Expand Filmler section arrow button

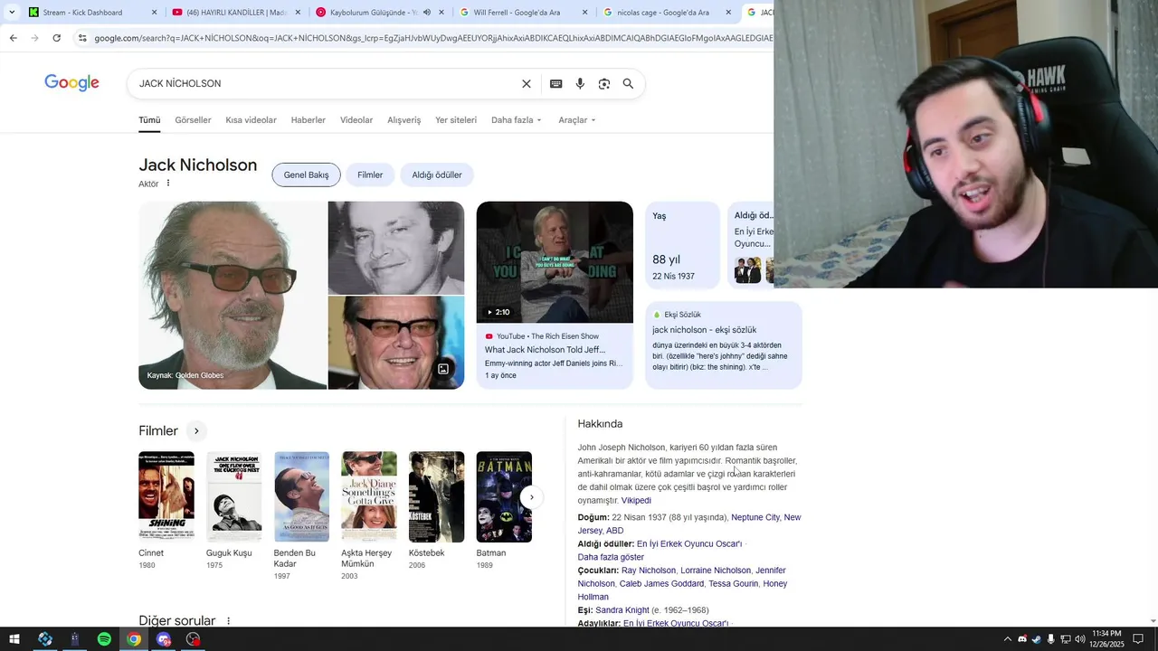(195, 431)
